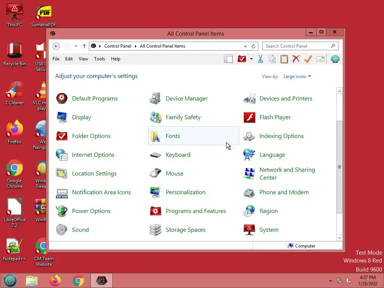
Task: Open the Language icon
Action: [x=249, y=155]
